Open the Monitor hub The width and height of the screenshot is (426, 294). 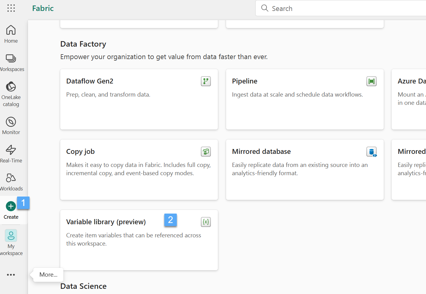(11, 126)
